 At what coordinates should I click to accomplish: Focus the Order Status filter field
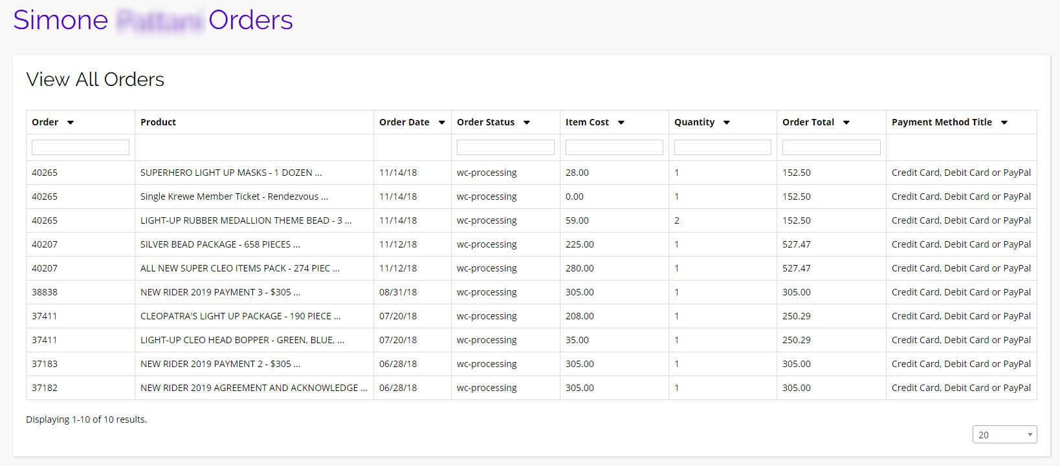(505, 147)
